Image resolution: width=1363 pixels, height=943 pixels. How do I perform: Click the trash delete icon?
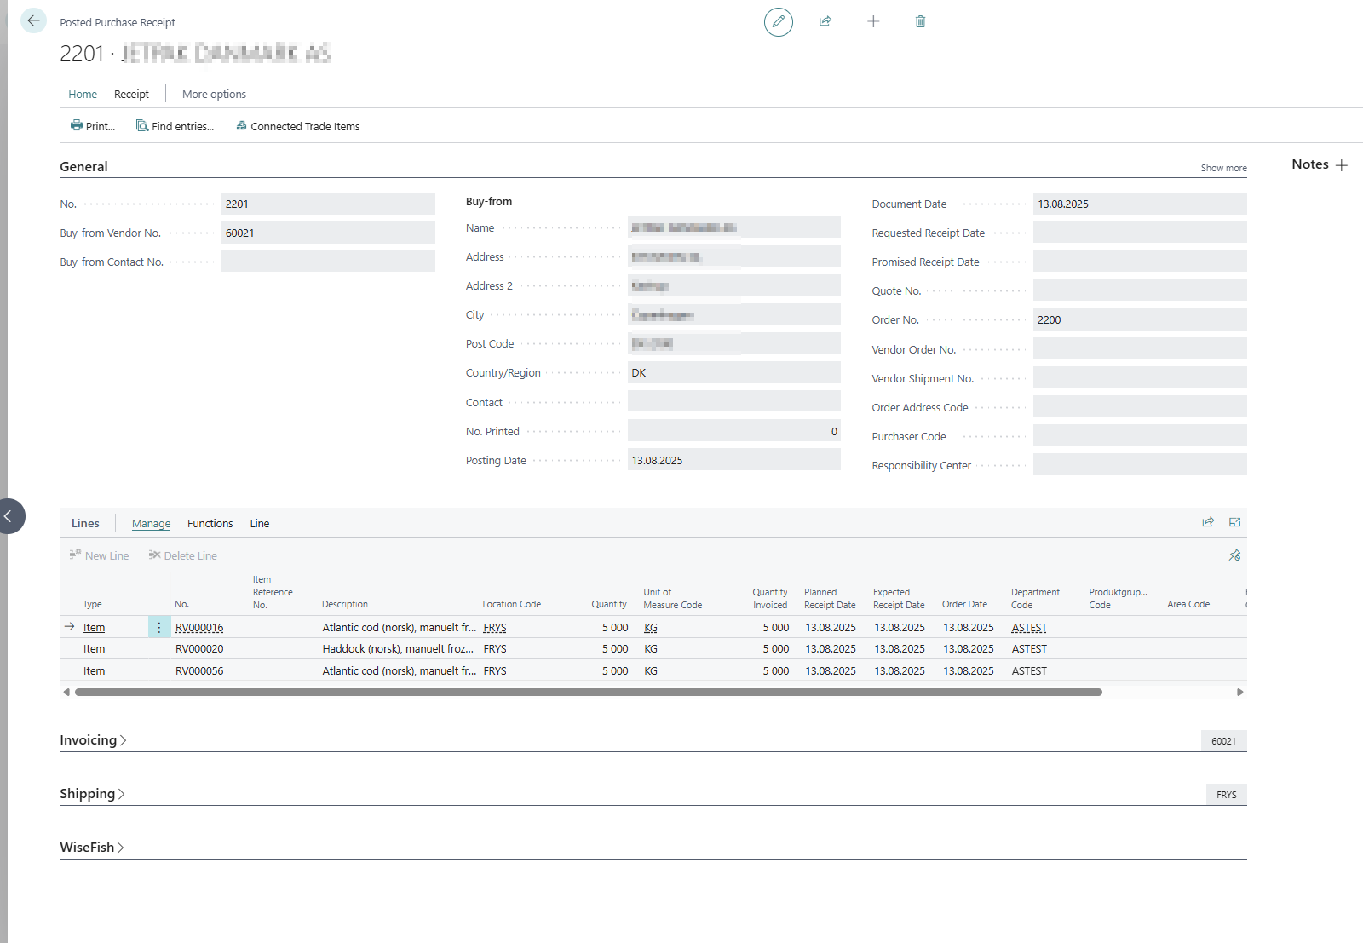click(920, 21)
